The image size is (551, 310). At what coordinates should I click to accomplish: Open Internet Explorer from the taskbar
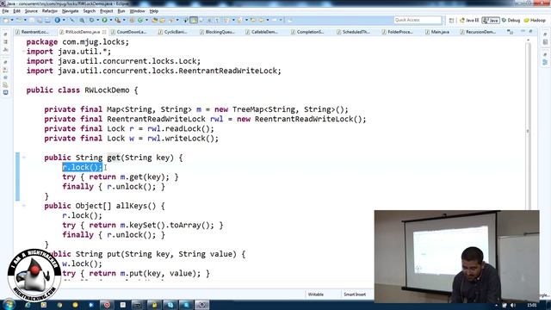click(x=28, y=305)
